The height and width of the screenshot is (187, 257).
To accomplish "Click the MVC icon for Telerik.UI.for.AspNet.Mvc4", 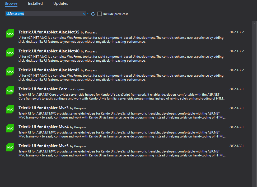I will click(10, 128).
